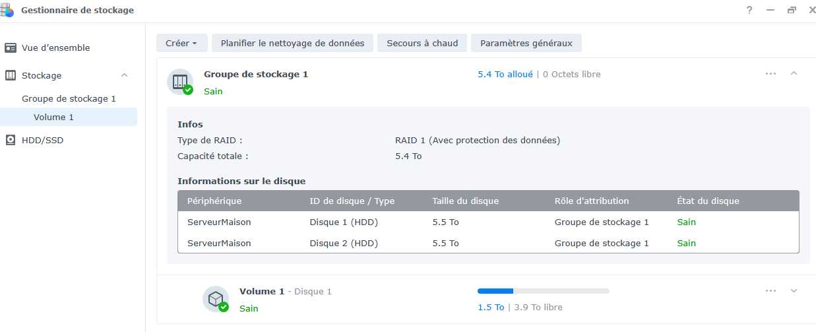
Task: Open Paramètres généraux
Action: [526, 44]
